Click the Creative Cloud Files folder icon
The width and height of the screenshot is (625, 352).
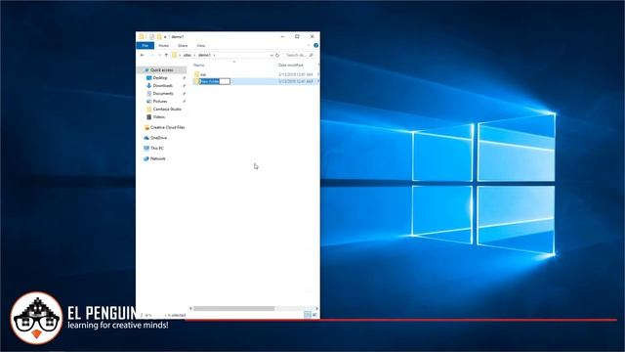(146, 127)
